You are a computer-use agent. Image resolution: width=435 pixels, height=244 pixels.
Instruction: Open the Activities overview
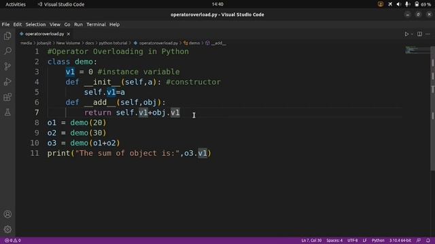[x=16, y=4]
